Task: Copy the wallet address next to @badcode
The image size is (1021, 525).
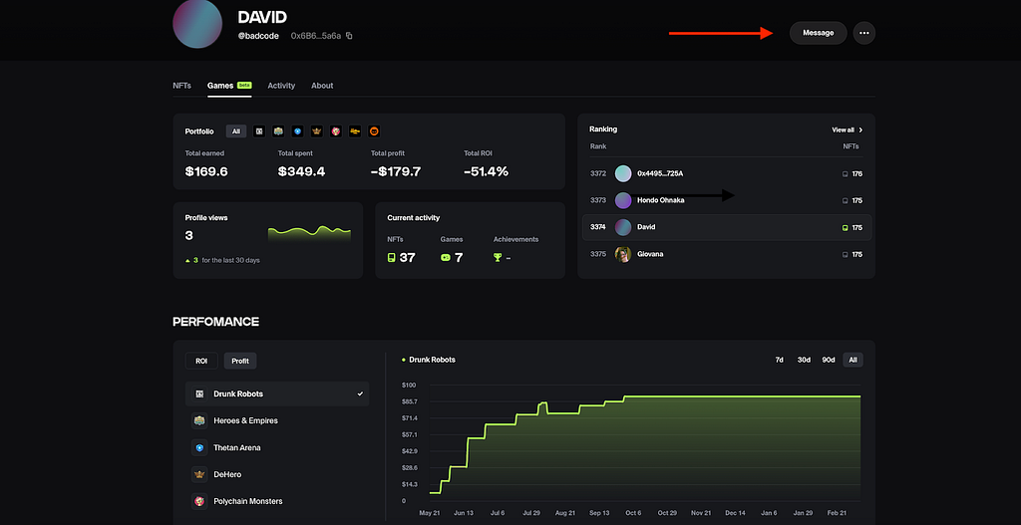Action: (x=349, y=36)
